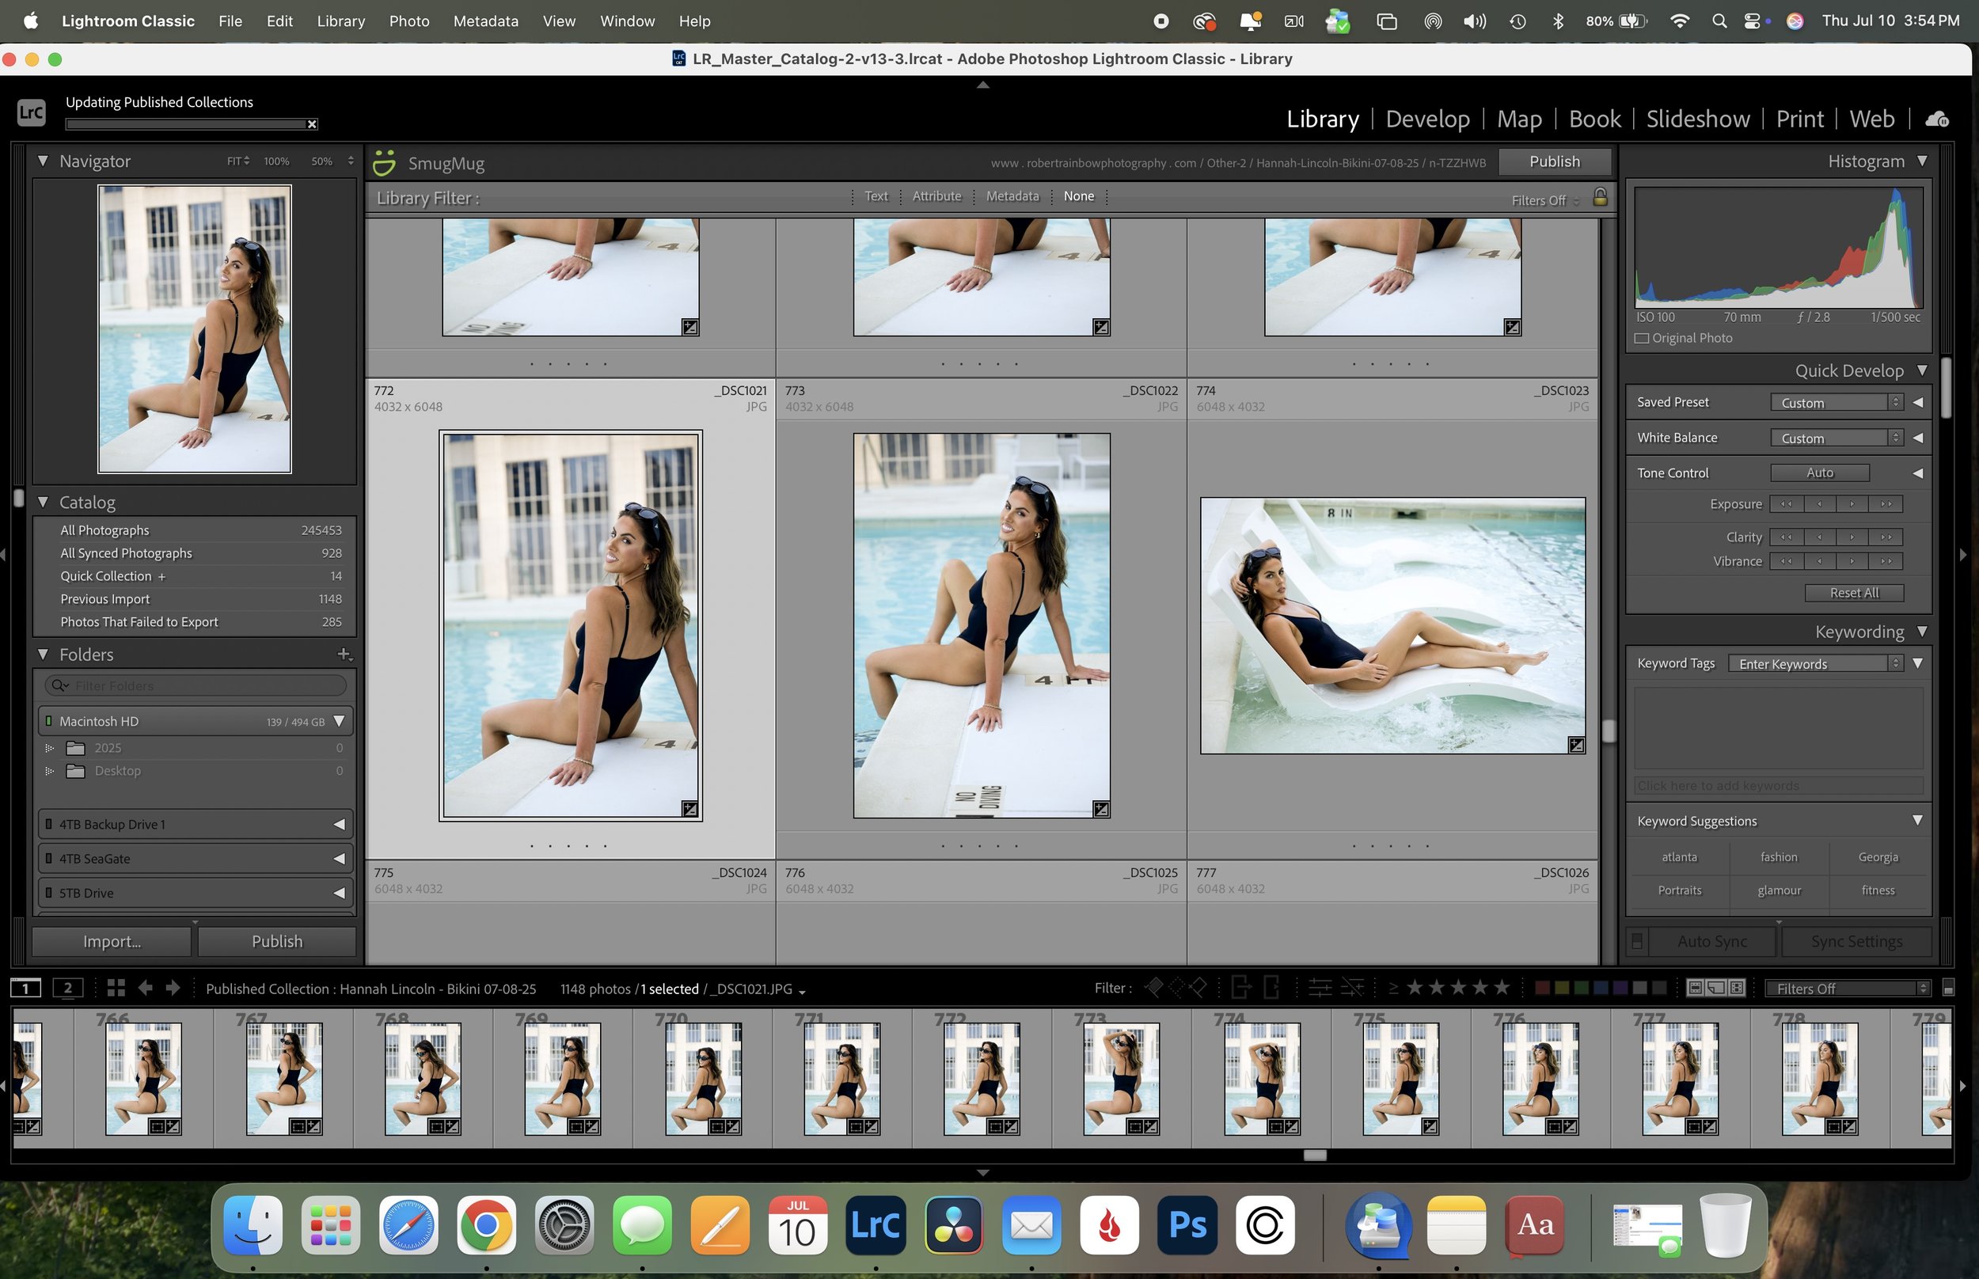Toggle the edited photos filter icon
The height and width of the screenshot is (1279, 1979).
1320,988
